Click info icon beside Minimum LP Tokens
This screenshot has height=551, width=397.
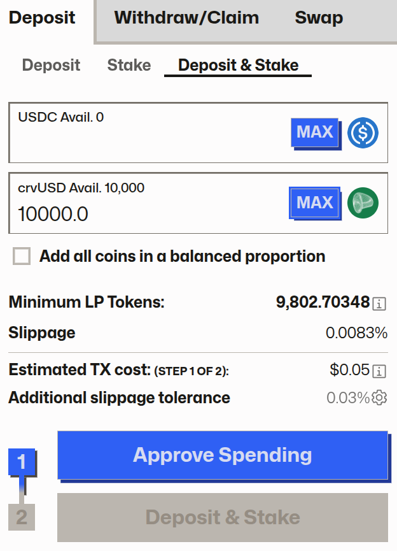click(379, 303)
